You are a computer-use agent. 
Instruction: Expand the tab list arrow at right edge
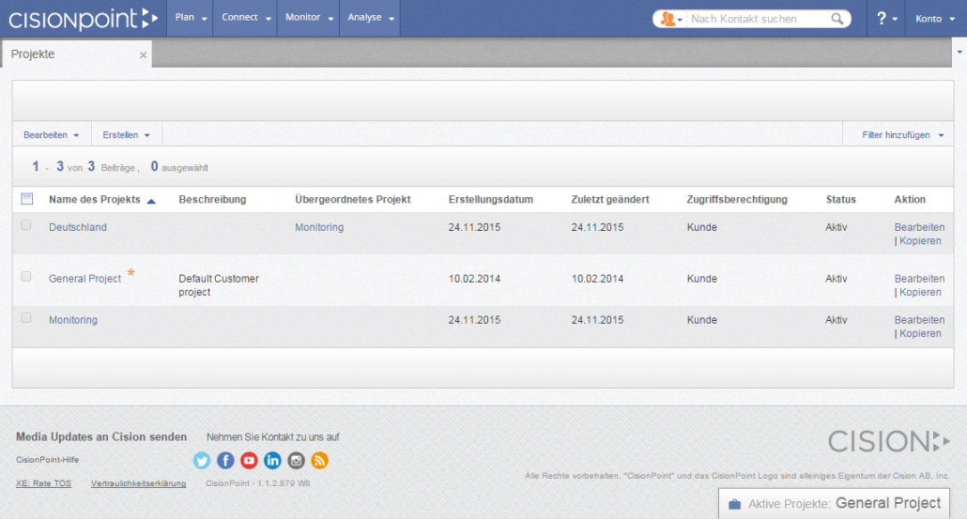pyautogui.click(x=959, y=53)
